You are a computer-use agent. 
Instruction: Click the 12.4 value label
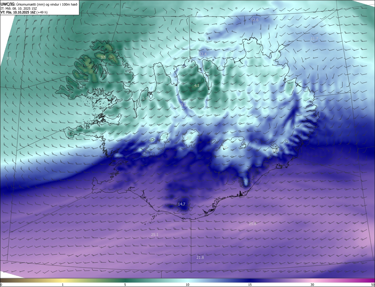(203, 54)
